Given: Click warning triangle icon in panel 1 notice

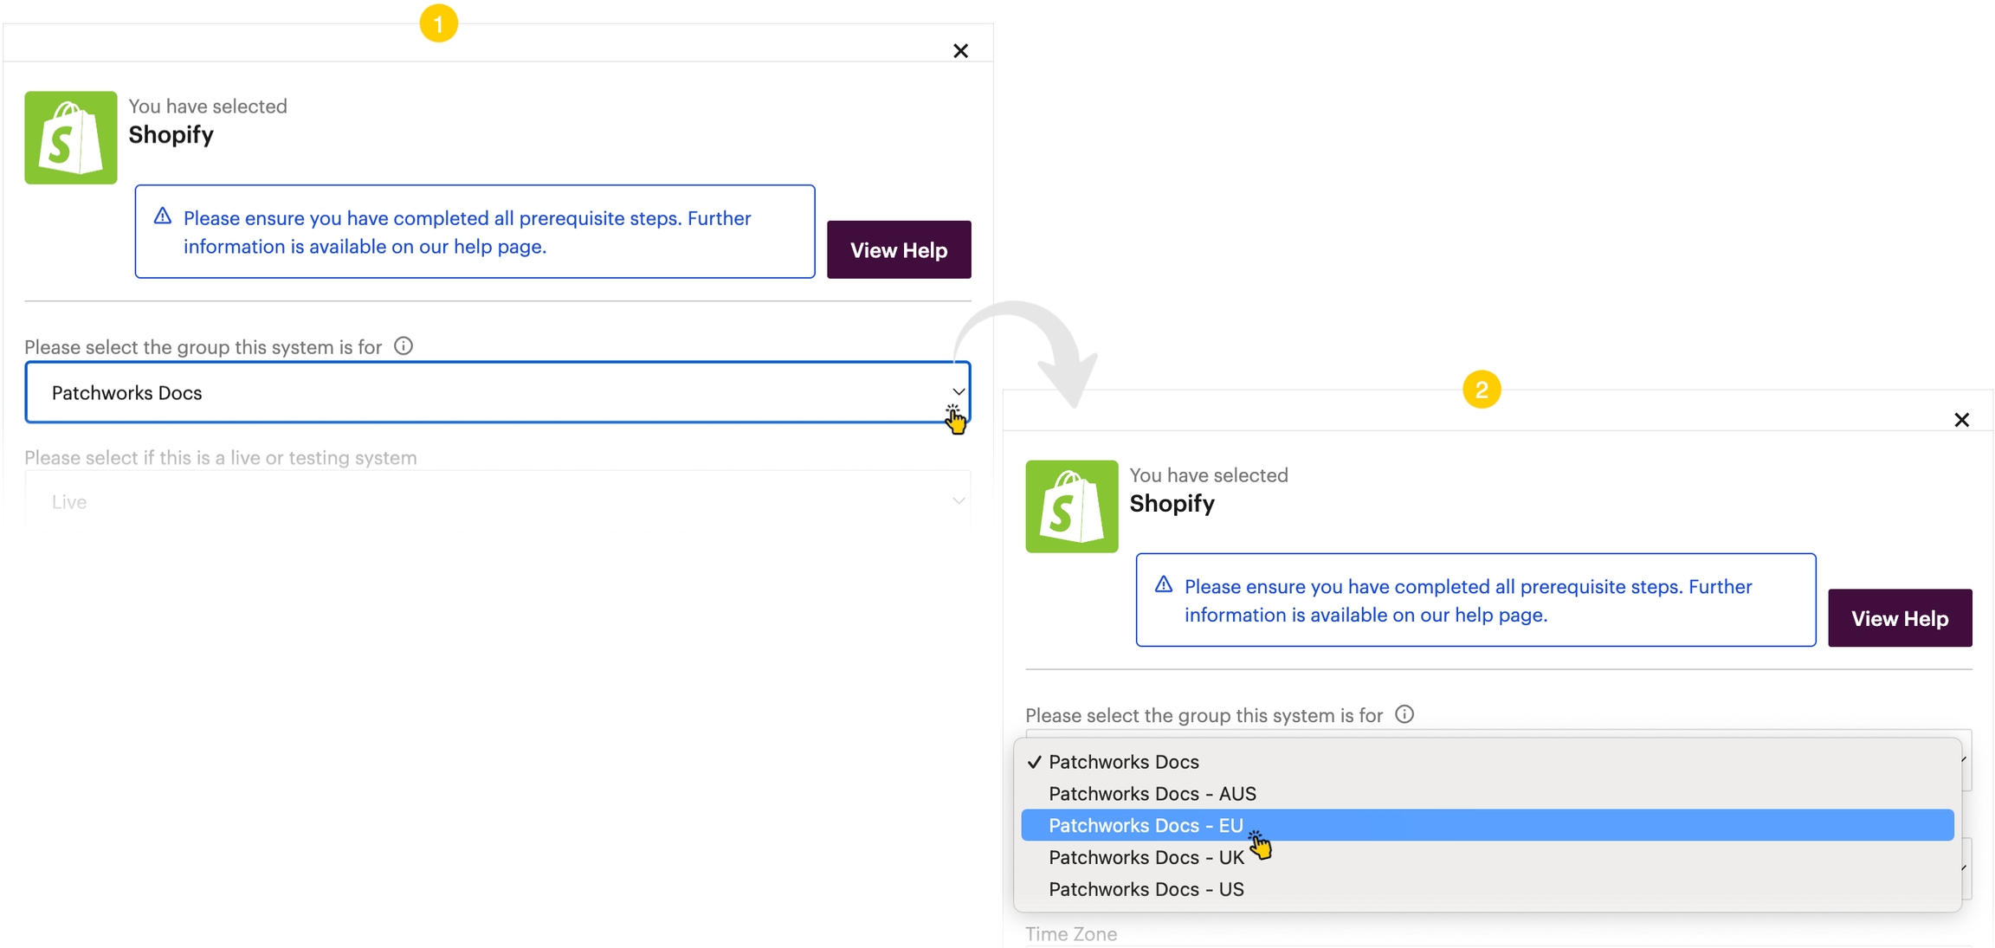Looking at the screenshot, I should tap(163, 216).
